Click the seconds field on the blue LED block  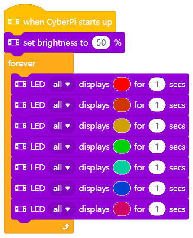[157, 188]
